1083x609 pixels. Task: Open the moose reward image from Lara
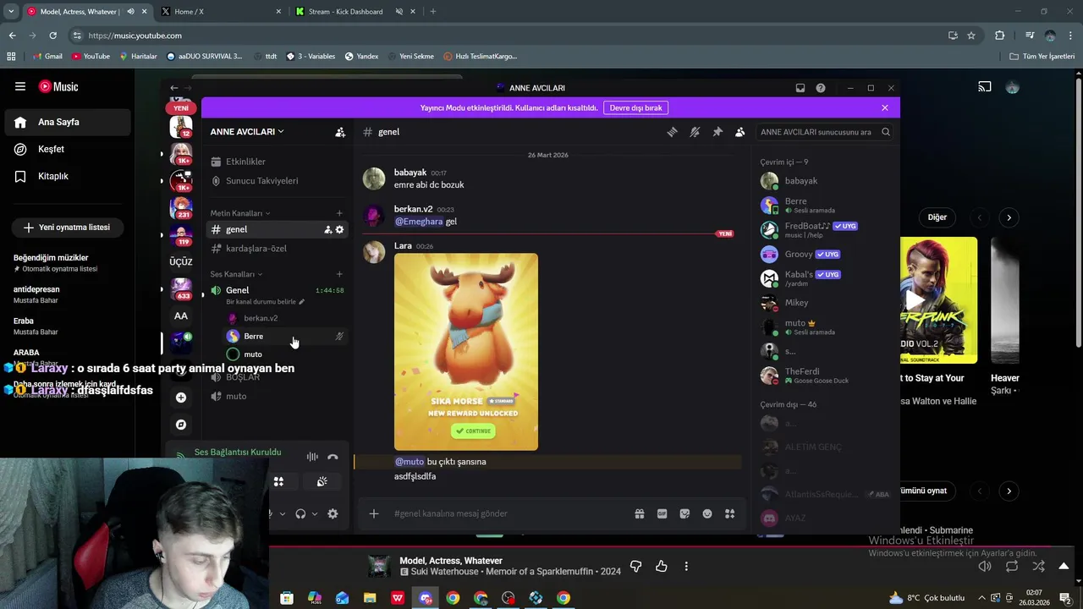tap(466, 352)
